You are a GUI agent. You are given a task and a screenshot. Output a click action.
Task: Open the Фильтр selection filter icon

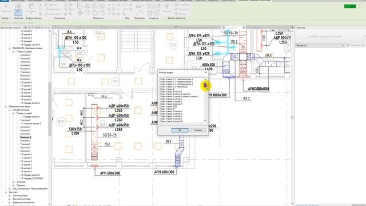click(x=167, y=7)
